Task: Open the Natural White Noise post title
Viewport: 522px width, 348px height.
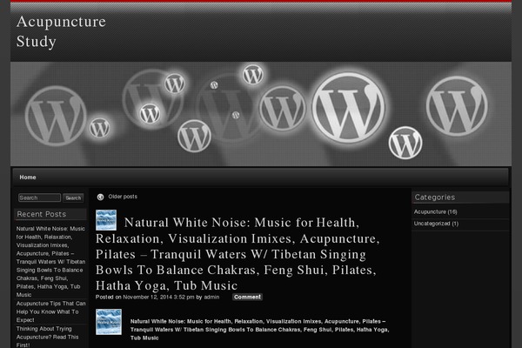Action: click(x=237, y=254)
